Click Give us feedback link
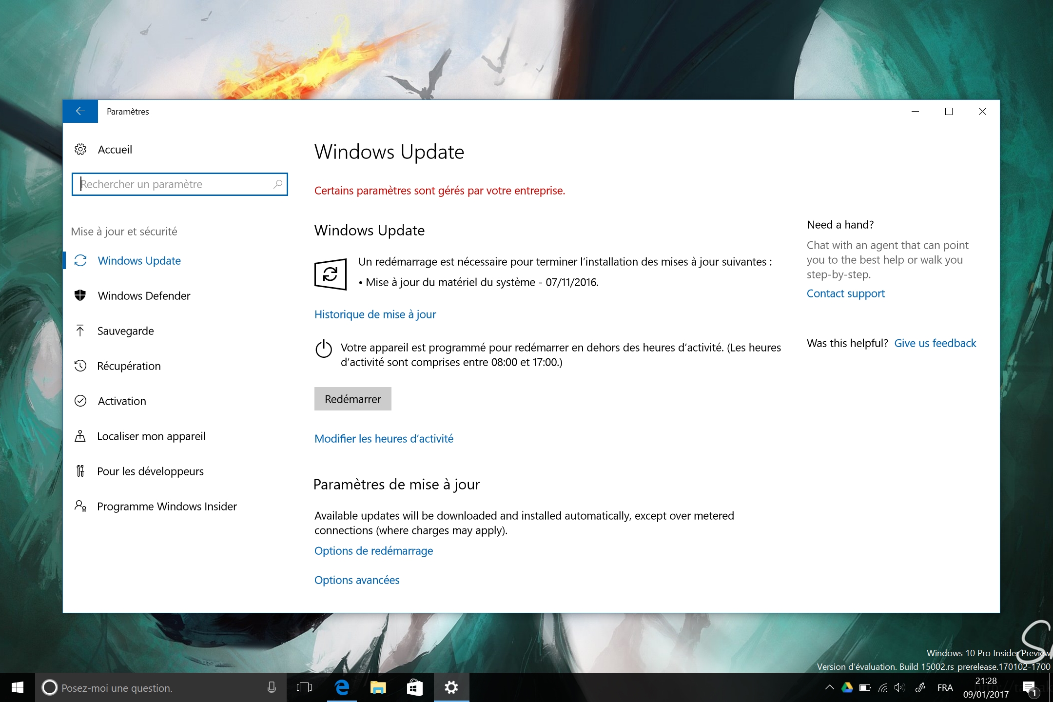The width and height of the screenshot is (1053, 702). click(x=935, y=343)
